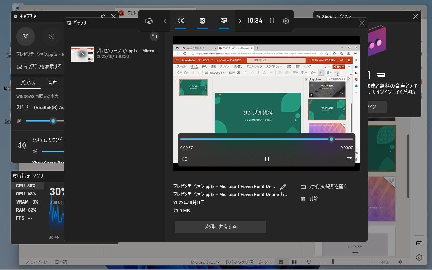
Task: Switch to the 音声 tab
Action: 53,82
